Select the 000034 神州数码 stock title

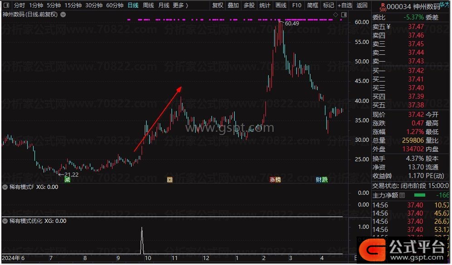click(413, 6)
